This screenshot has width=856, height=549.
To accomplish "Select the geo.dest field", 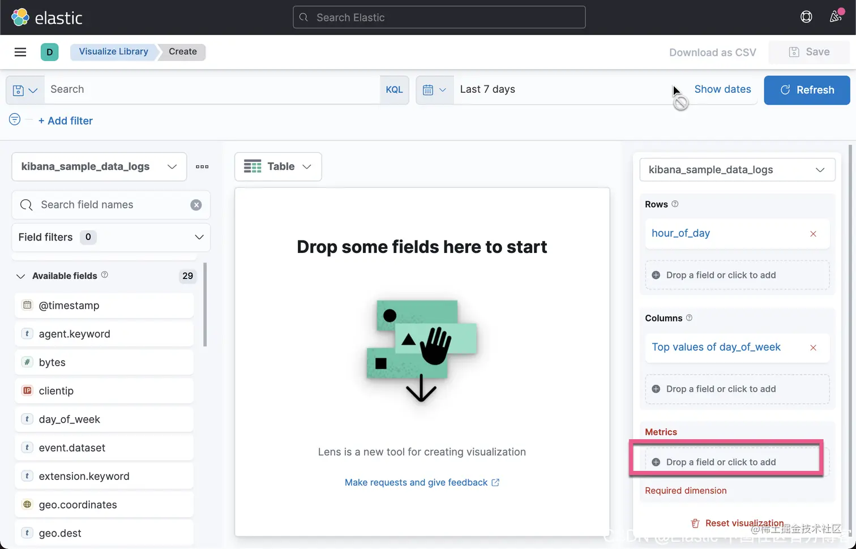I will (x=104, y=533).
